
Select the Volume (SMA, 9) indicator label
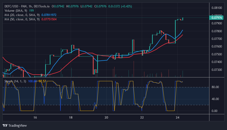coord(16,11)
